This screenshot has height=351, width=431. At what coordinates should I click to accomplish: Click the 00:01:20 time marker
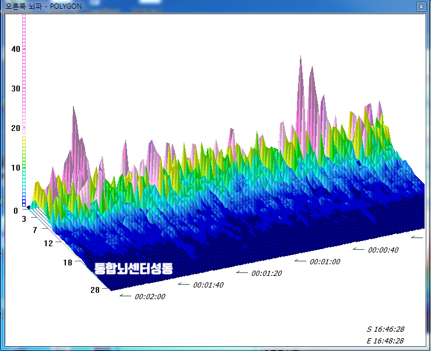pos(267,273)
